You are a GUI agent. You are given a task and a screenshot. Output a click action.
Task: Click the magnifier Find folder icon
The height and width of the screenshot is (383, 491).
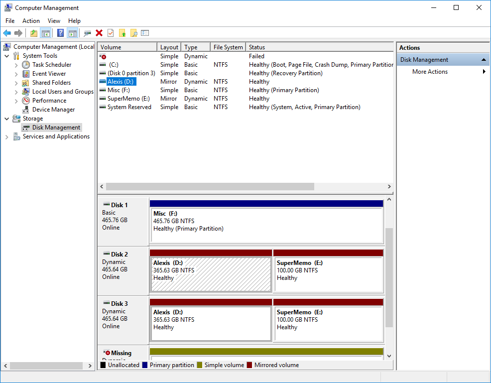tap(134, 33)
